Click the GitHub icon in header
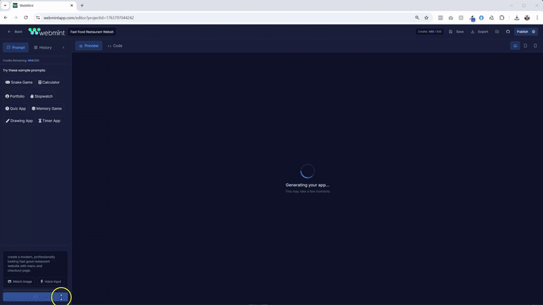This screenshot has height=305, width=543. [508, 32]
